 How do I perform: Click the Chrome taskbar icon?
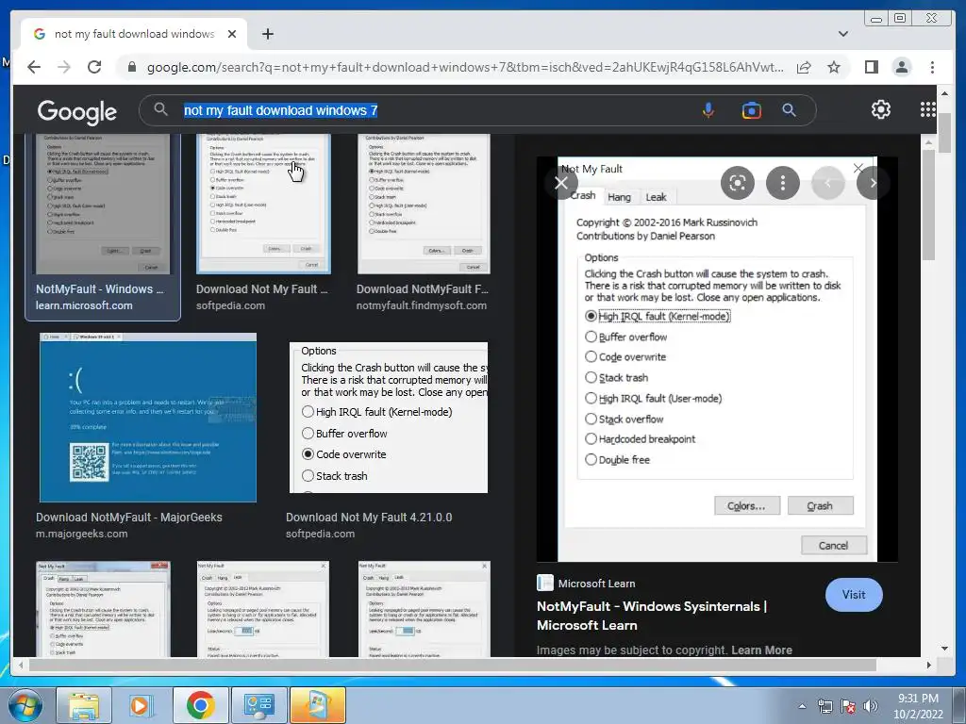(200, 705)
